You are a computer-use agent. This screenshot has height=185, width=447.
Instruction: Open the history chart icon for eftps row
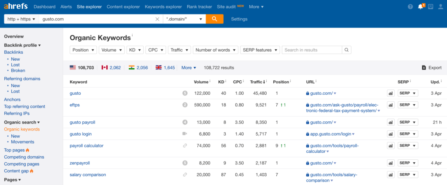pos(391,105)
